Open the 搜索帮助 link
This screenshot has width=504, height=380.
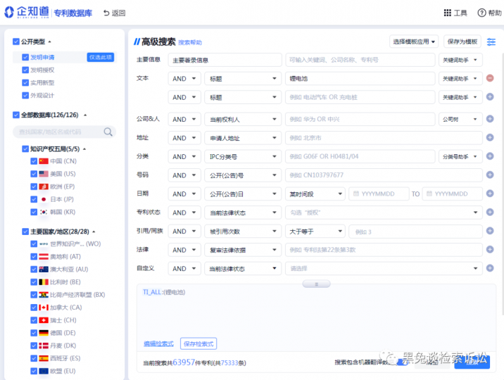pos(190,42)
